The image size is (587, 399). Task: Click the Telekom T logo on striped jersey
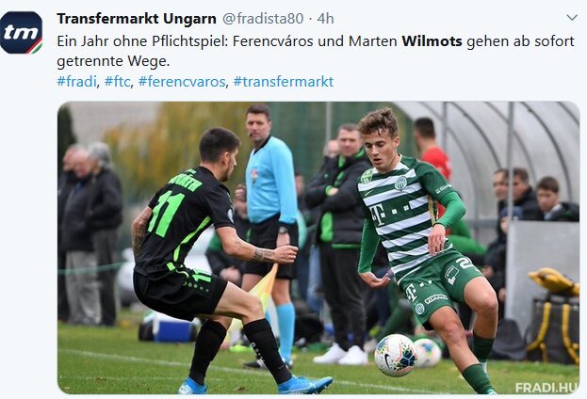pyautogui.click(x=377, y=215)
